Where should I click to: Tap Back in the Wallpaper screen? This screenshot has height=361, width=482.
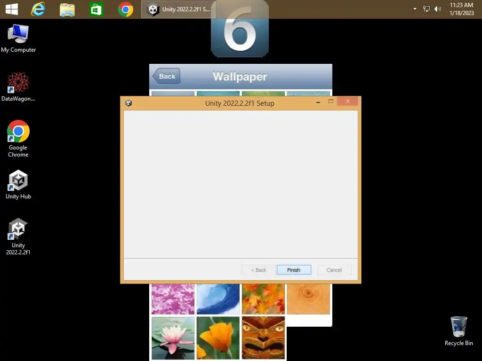click(166, 76)
